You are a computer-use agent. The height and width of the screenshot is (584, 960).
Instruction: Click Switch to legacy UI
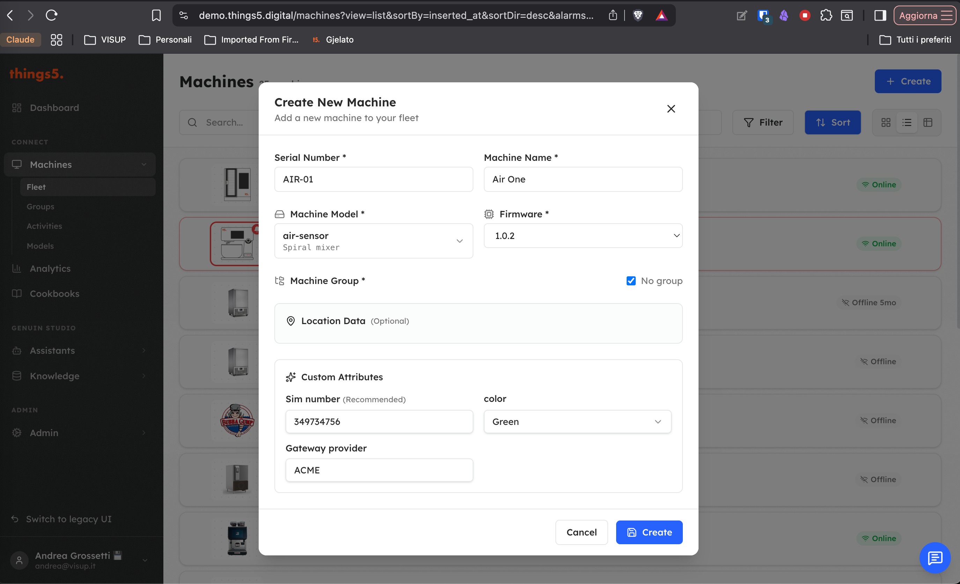(x=61, y=519)
